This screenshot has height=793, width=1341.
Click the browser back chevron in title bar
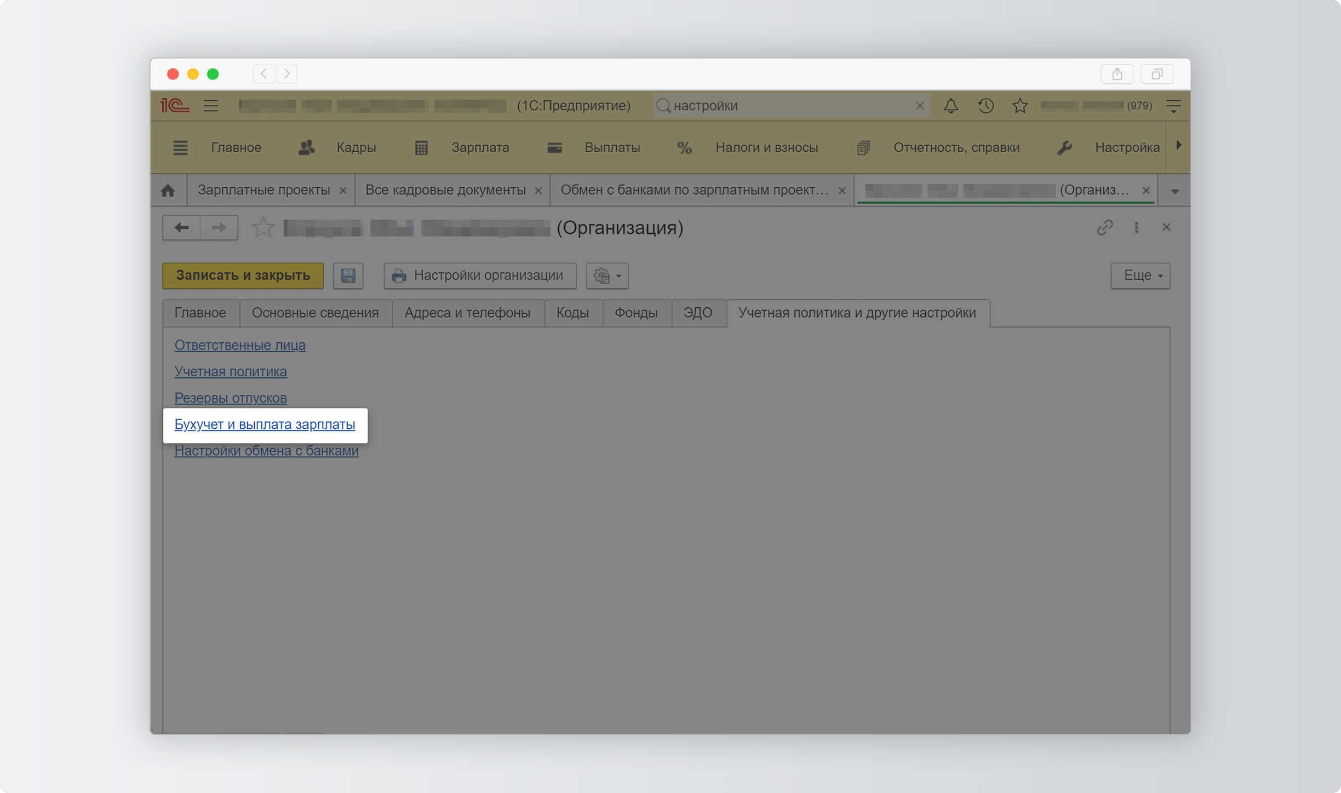pos(263,74)
